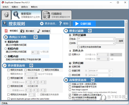Click the gear icon in 高级搜索选项 header

(66, 80)
